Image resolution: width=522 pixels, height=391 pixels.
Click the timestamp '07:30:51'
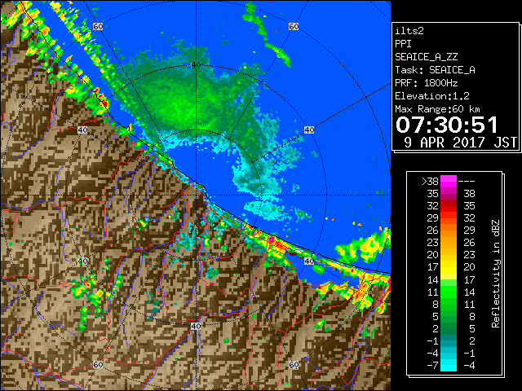[x=446, y=125]
